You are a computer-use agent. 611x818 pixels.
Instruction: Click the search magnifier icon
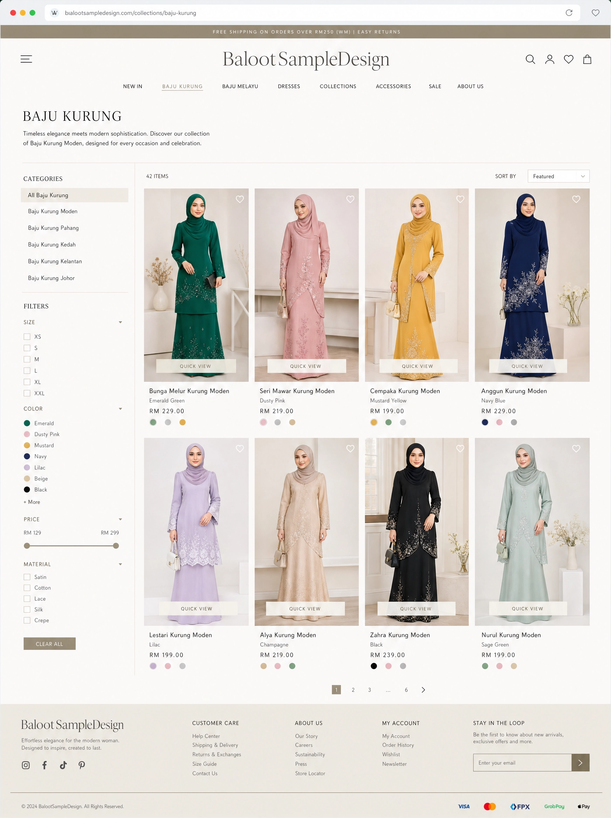(530, 59)
